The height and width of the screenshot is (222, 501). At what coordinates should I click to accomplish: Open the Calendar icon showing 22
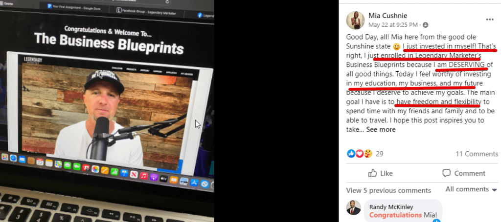(40, 161)
